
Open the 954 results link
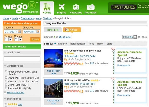tap(64, 37)
